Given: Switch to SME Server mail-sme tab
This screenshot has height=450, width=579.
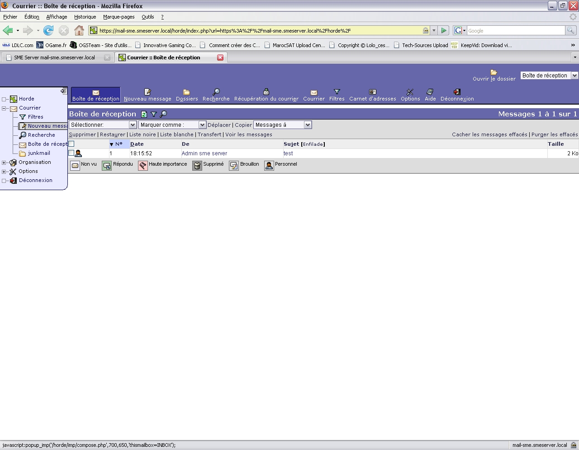Looking at the screenshot, I should pos(57,57).
